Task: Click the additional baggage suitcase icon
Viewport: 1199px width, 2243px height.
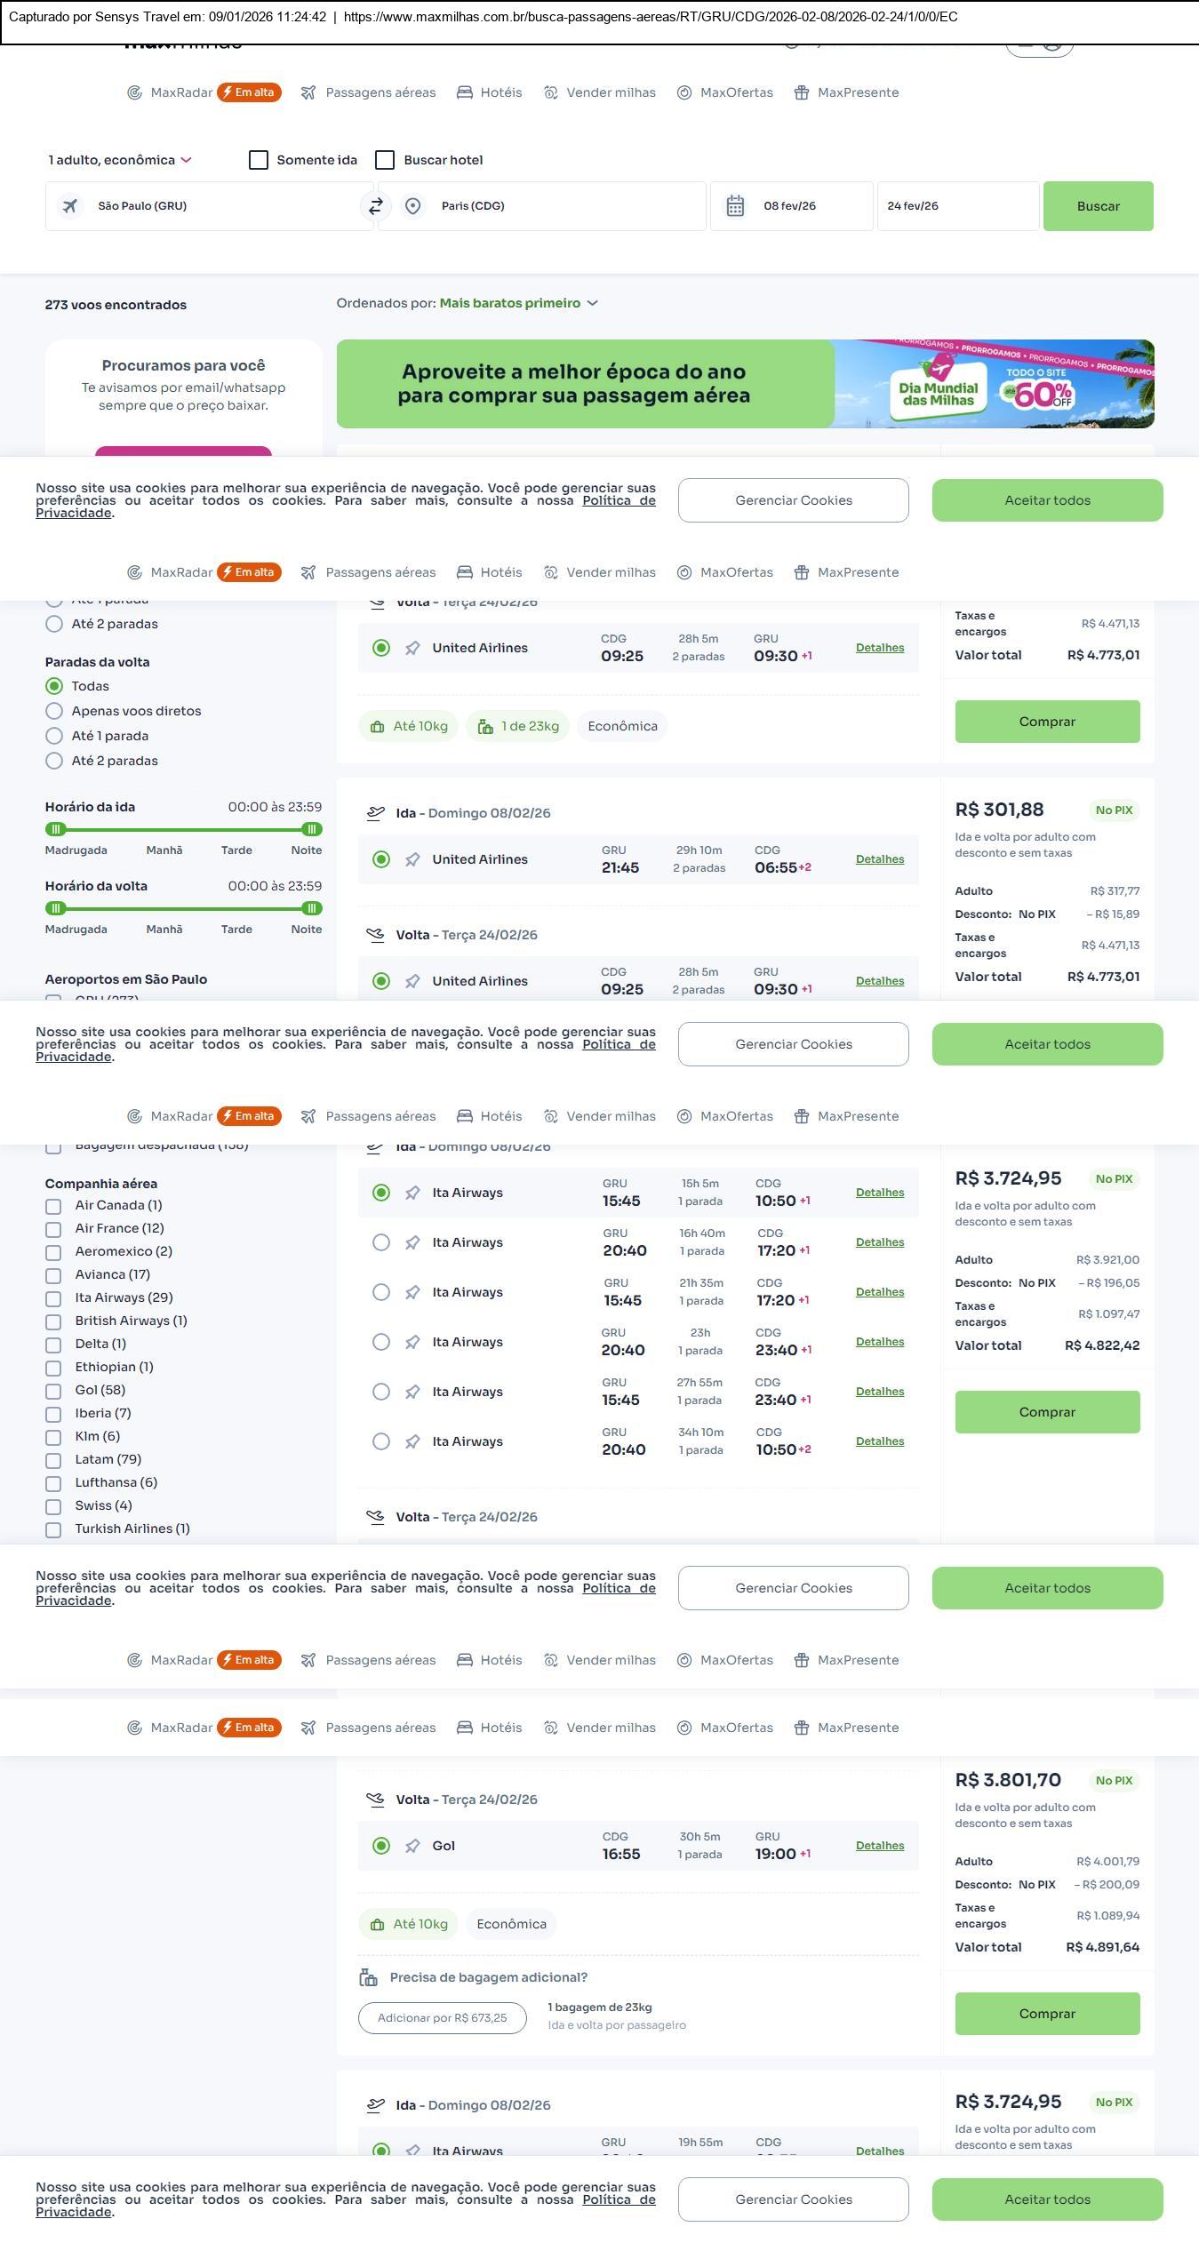Action: click(x=368, y=1977)
